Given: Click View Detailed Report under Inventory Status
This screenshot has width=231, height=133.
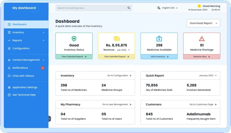Looking at the screenshot, I should tap(74, 57).
